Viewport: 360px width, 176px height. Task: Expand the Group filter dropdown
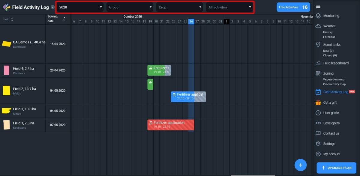[130, 7]
